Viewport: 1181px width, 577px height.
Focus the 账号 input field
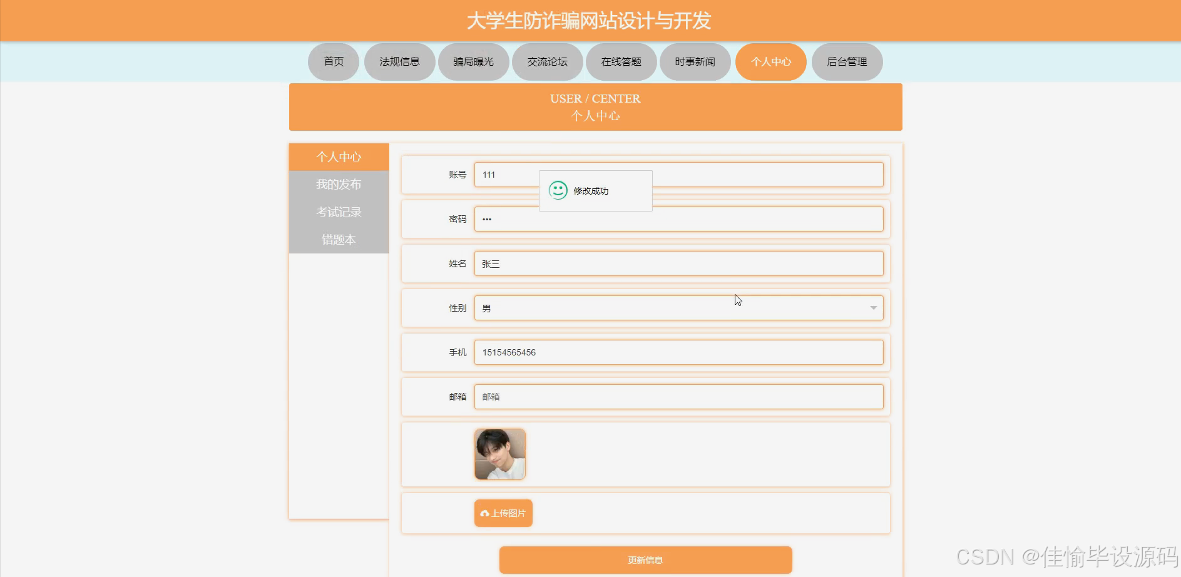[x=678, y=175]
